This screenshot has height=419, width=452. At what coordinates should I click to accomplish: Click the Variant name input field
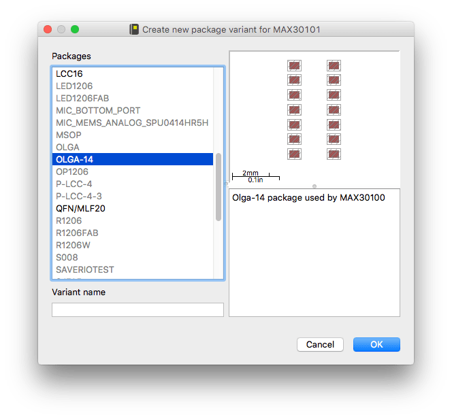pos(138,310)
